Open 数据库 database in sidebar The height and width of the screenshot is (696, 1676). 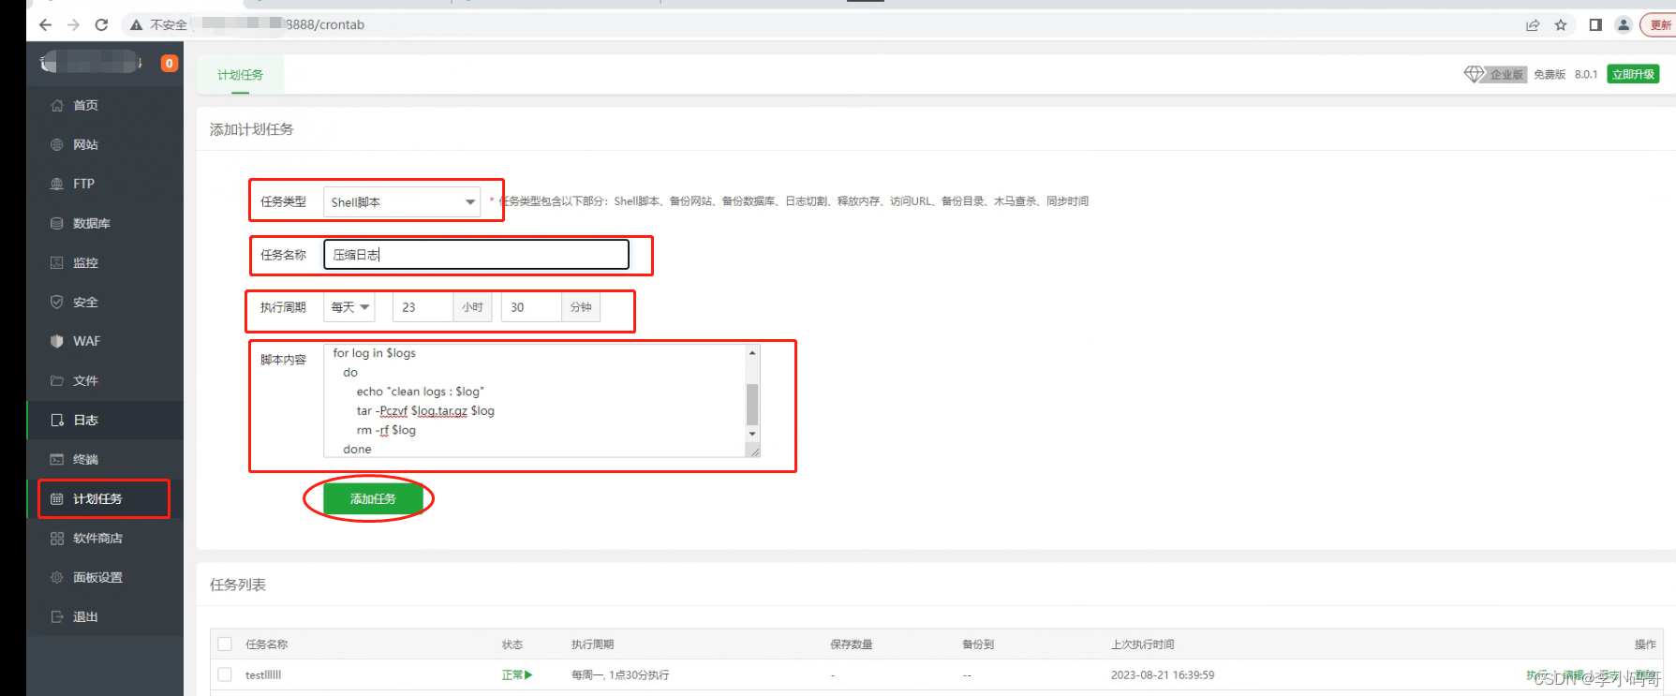coord(105,223)
